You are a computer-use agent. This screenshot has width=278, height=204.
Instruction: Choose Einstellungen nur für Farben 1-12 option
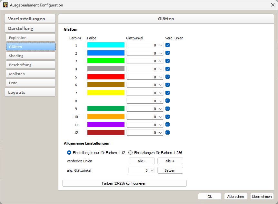[69, 153]
